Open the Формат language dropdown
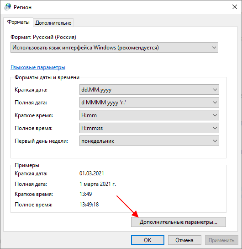 [x=114, y=48]
